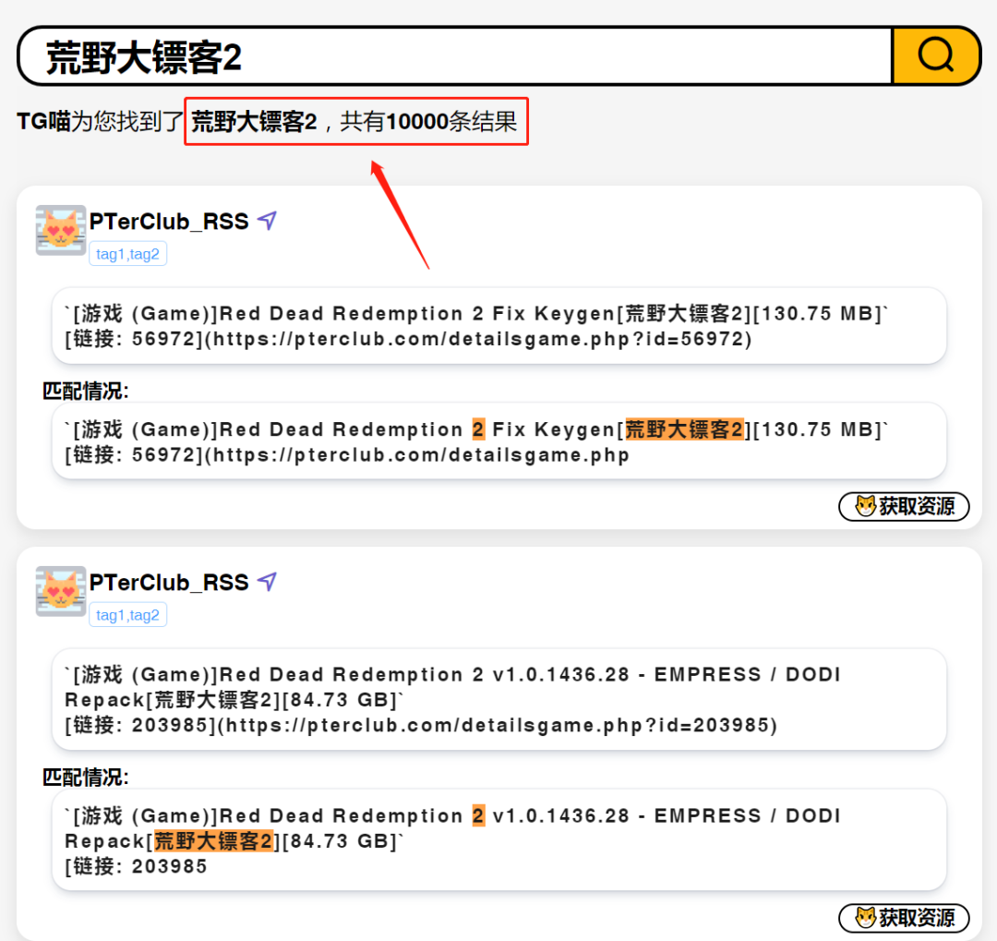
Task: Click 获取资源 button for EMPRESS Repack result
Action: [904, 918]
